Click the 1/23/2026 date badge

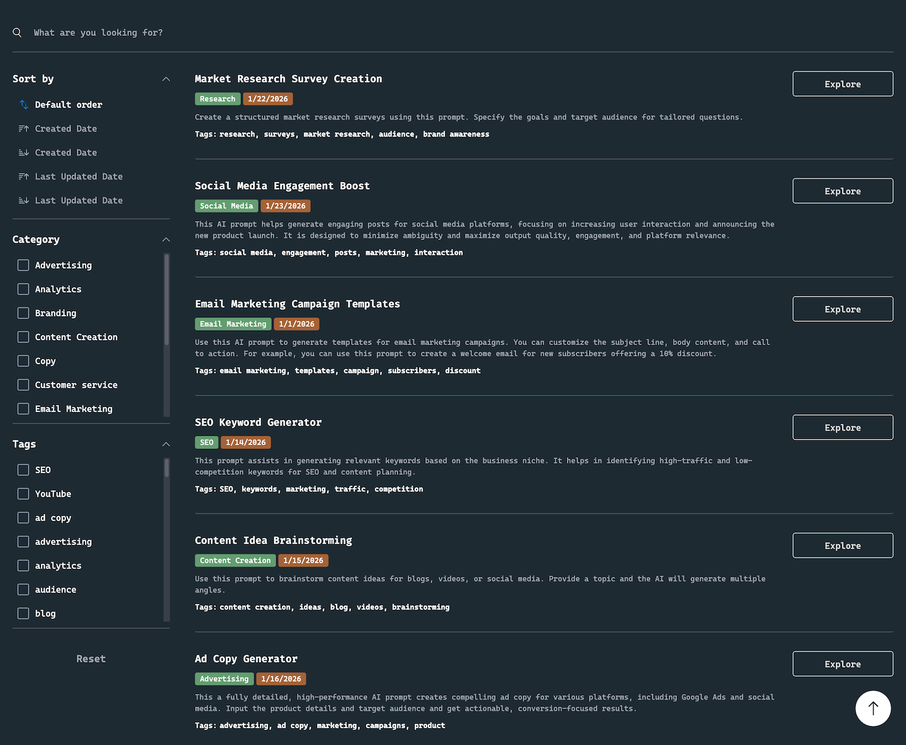[286, 206]
